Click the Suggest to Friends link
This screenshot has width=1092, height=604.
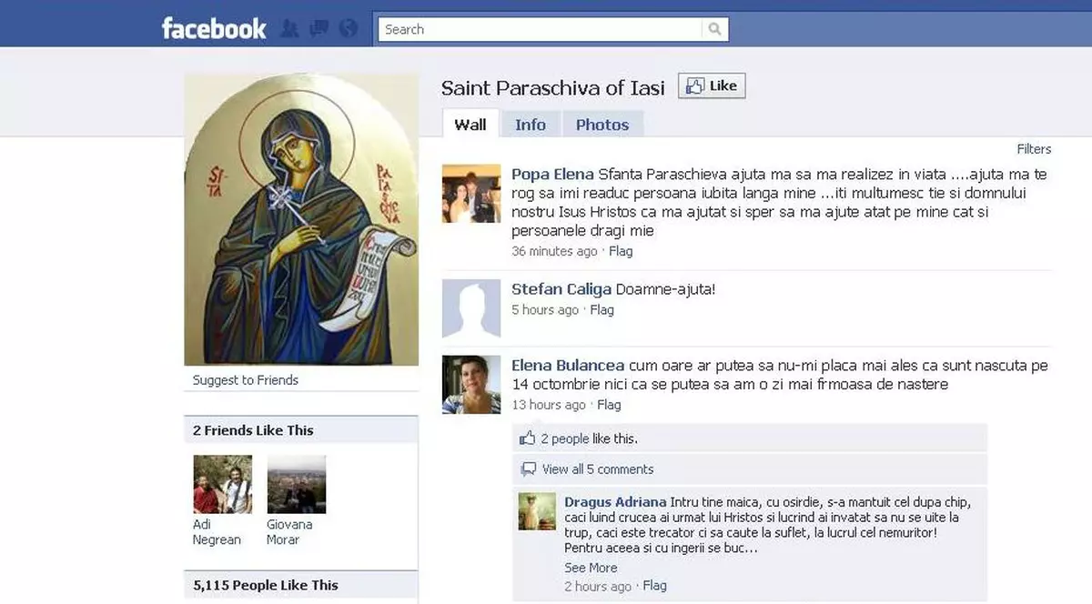pos(242,379)
